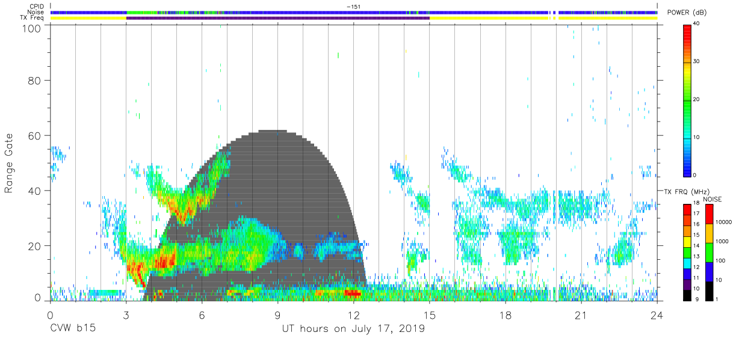The image size is (739, 341).
Task: Click the 15 tick on UT hours axis
Action: pyautogui.click(x=430, y=315)
